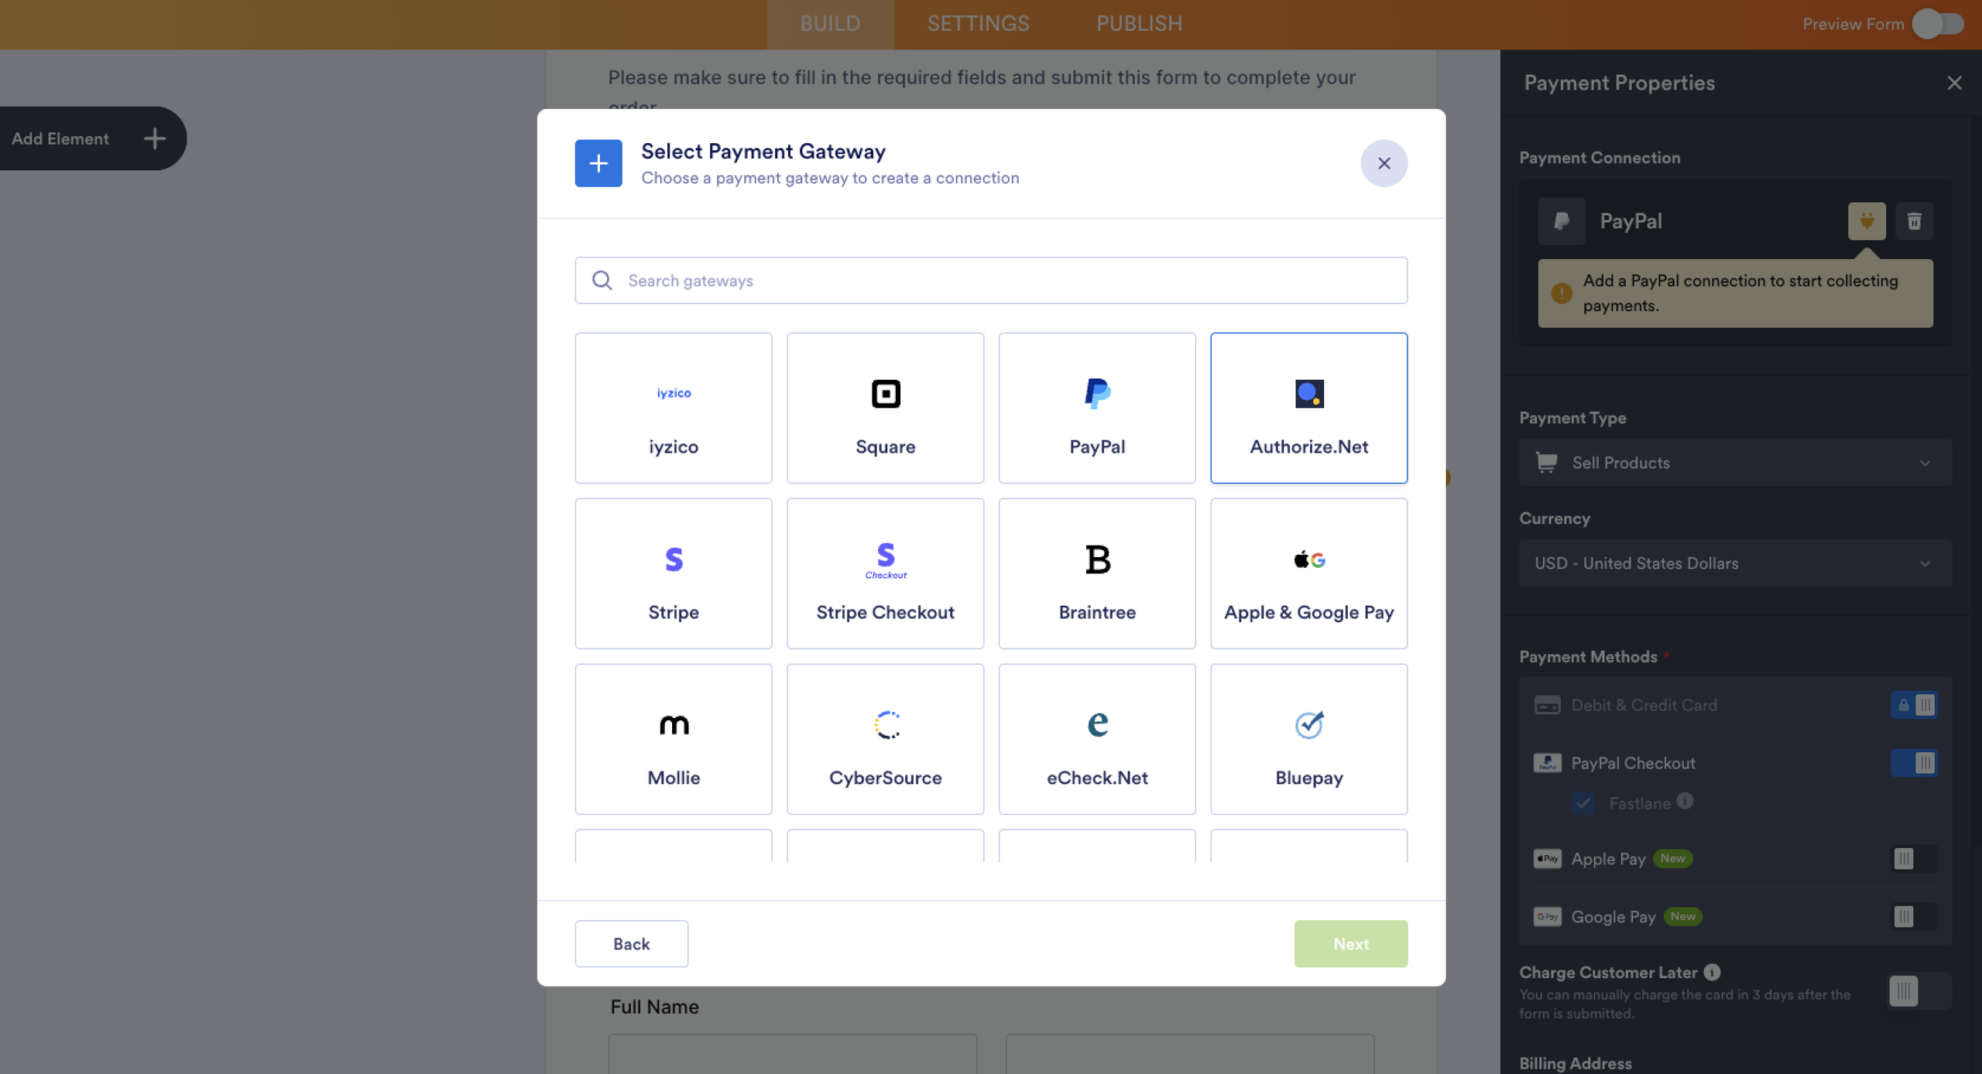Click the Next button
Image resolution: width=1982 pixels, height=1074 pixels.
coord(1350,943)
